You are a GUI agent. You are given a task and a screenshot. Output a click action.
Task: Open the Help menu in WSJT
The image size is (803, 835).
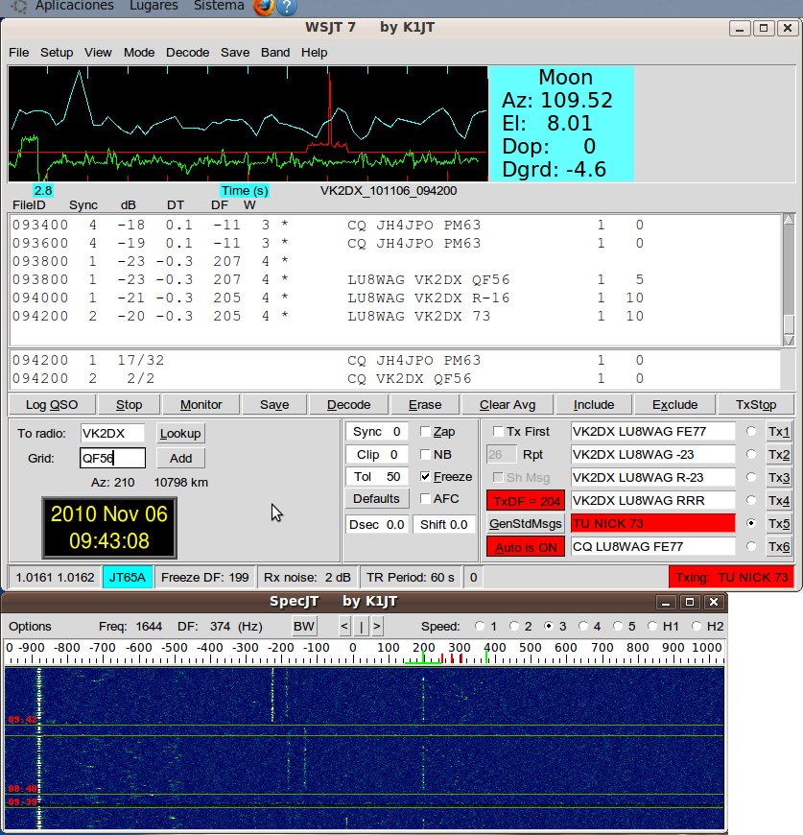[x=314, y=52]
